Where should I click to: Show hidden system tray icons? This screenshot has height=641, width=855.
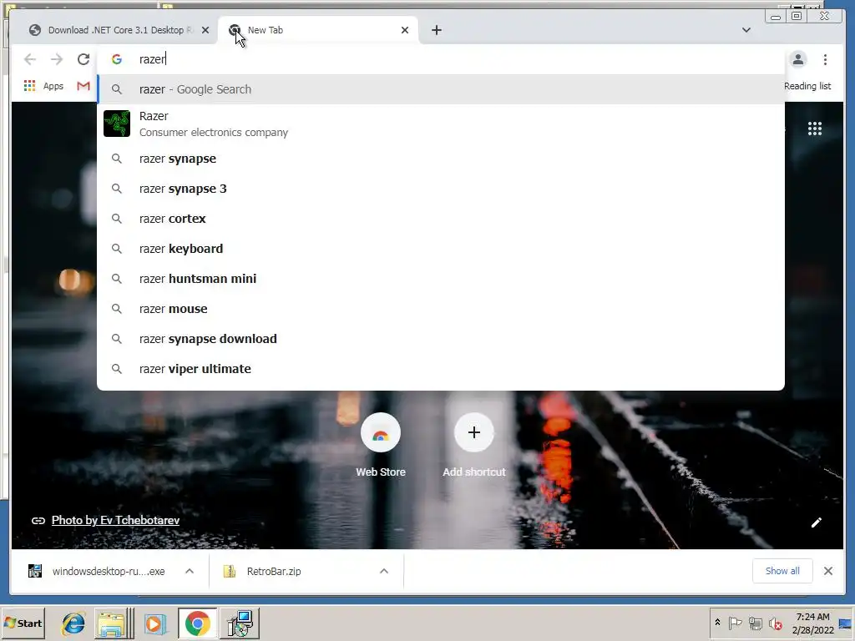coord(717,623)
